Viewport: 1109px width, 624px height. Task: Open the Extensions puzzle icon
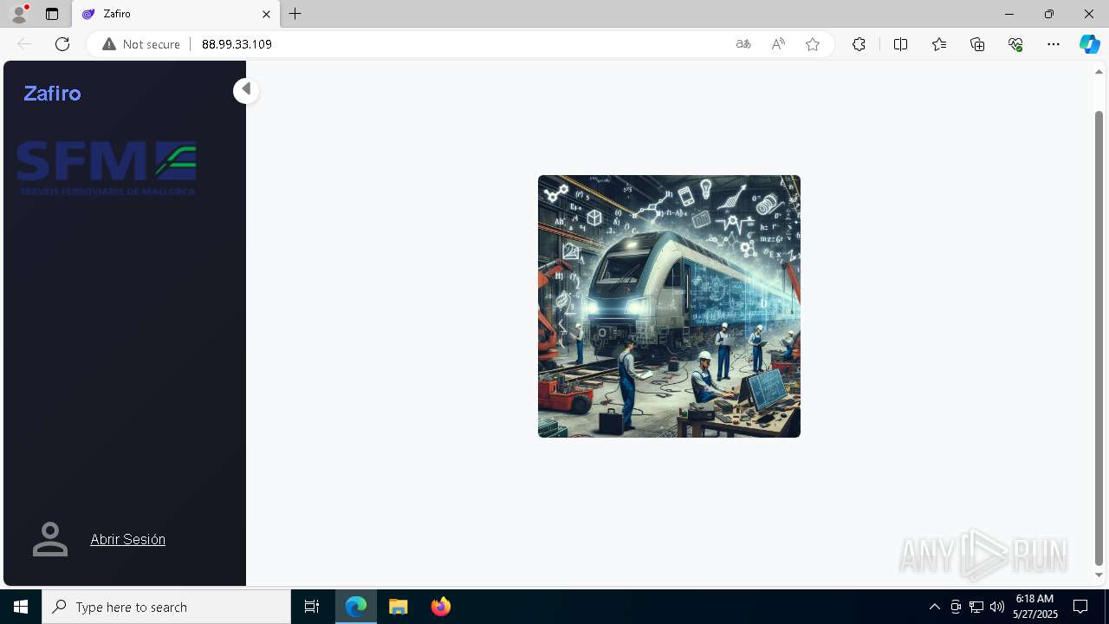point(859,44)
